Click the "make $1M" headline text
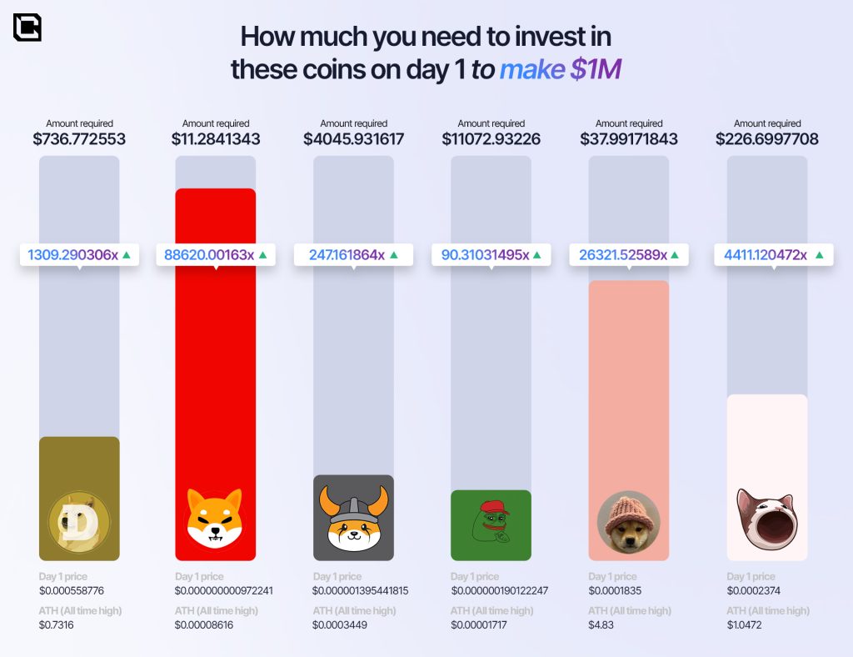 click(x=560, y=69)
